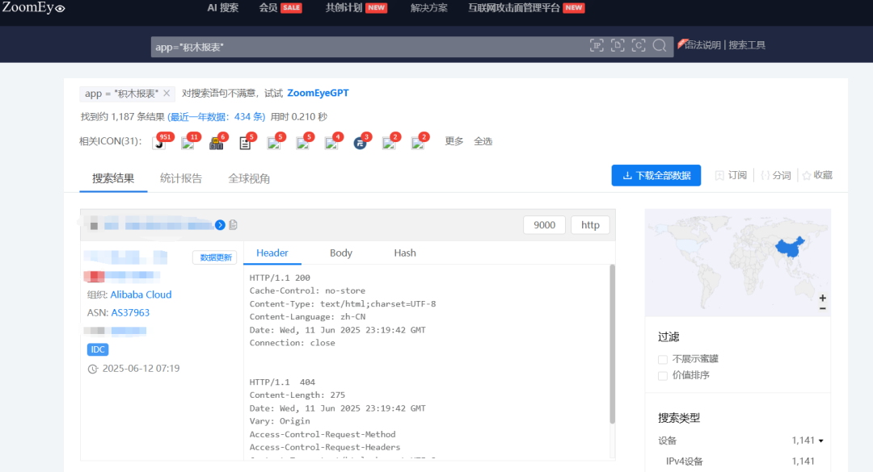Click the http protocol button
This screenshot has width=873, height=472.
click(590, 225)
